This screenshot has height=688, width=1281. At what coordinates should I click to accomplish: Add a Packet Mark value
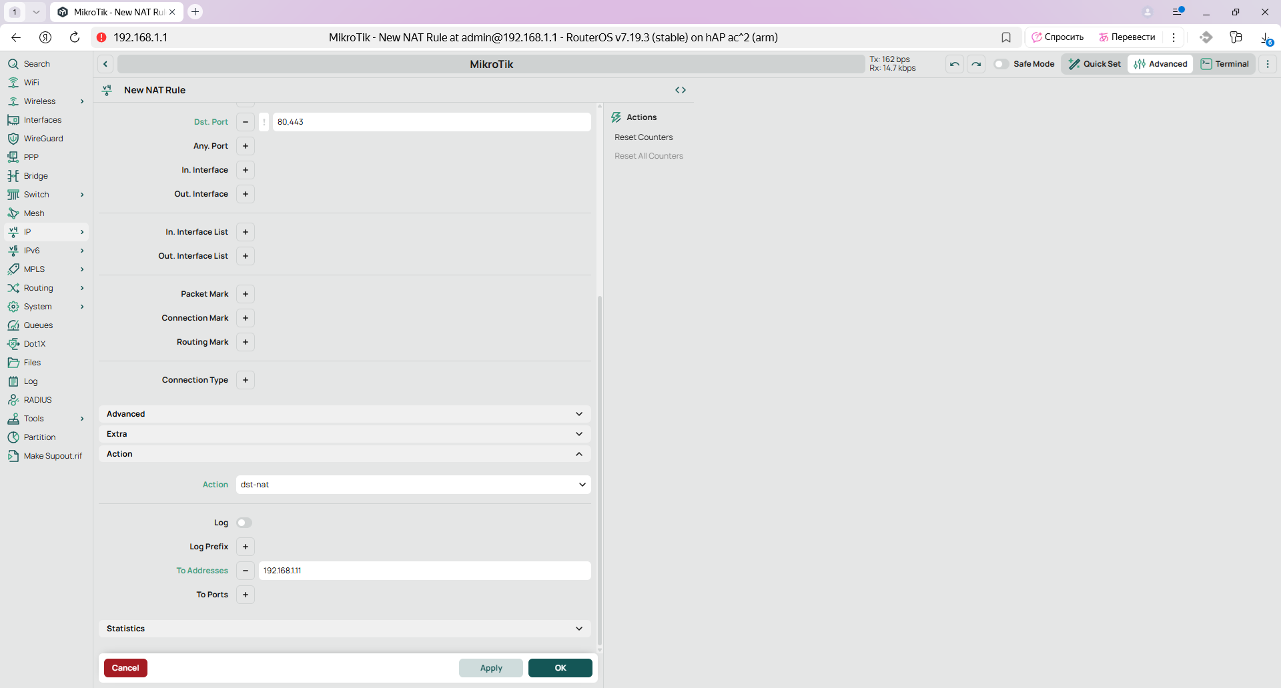(x=246, y=294)
